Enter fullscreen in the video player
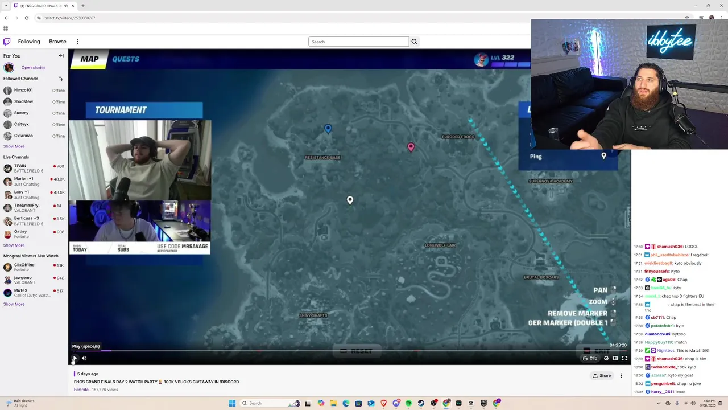 (624, 358)
